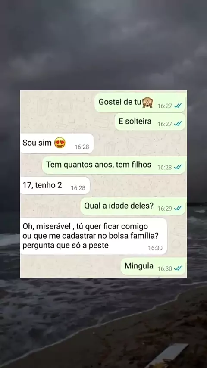Tap the monkey emoji after "Gostei de tu"

[147, 102]
